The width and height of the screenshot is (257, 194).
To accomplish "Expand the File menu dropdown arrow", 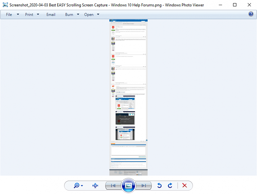I will pyautogui.click(x=18, y=14).
